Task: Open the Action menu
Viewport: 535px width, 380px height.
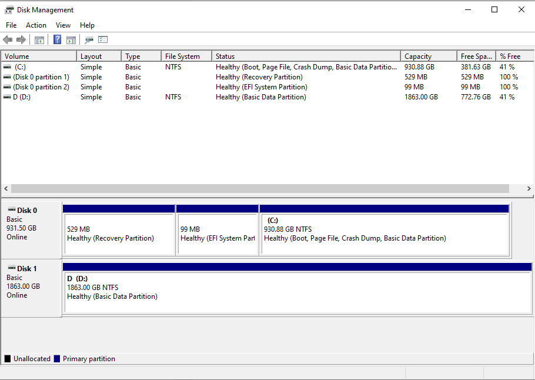Action: coord(36,25)
